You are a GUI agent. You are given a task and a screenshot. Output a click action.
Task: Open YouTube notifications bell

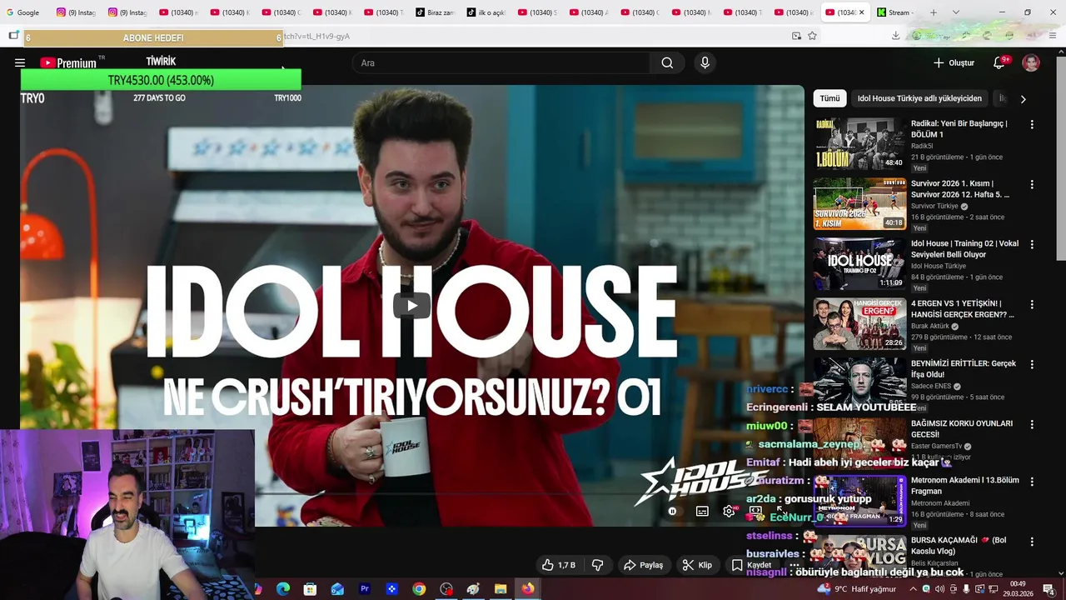[x=999, y=62]
